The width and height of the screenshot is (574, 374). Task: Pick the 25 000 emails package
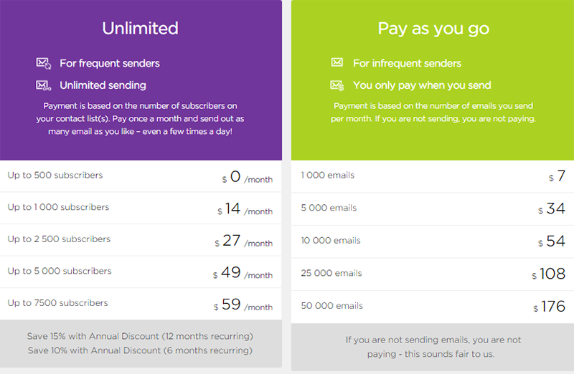click(x=331, y=274)
